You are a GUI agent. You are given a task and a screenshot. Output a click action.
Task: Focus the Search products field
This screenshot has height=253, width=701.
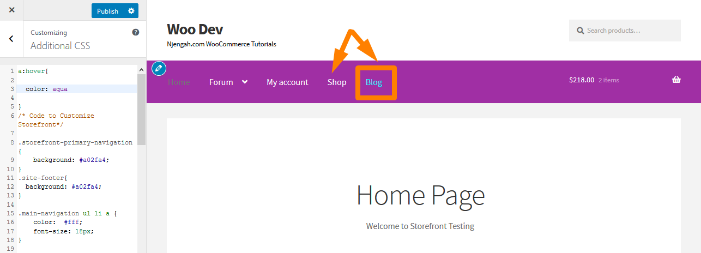625,31
